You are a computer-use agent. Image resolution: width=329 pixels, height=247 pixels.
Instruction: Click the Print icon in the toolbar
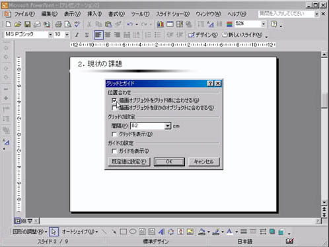click(x=58, y=24)
